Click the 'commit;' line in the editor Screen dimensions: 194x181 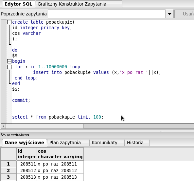[21, 101]
